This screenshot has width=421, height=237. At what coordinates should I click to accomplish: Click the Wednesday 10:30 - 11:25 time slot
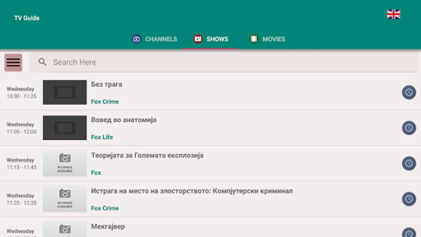[x=21, y=92]
